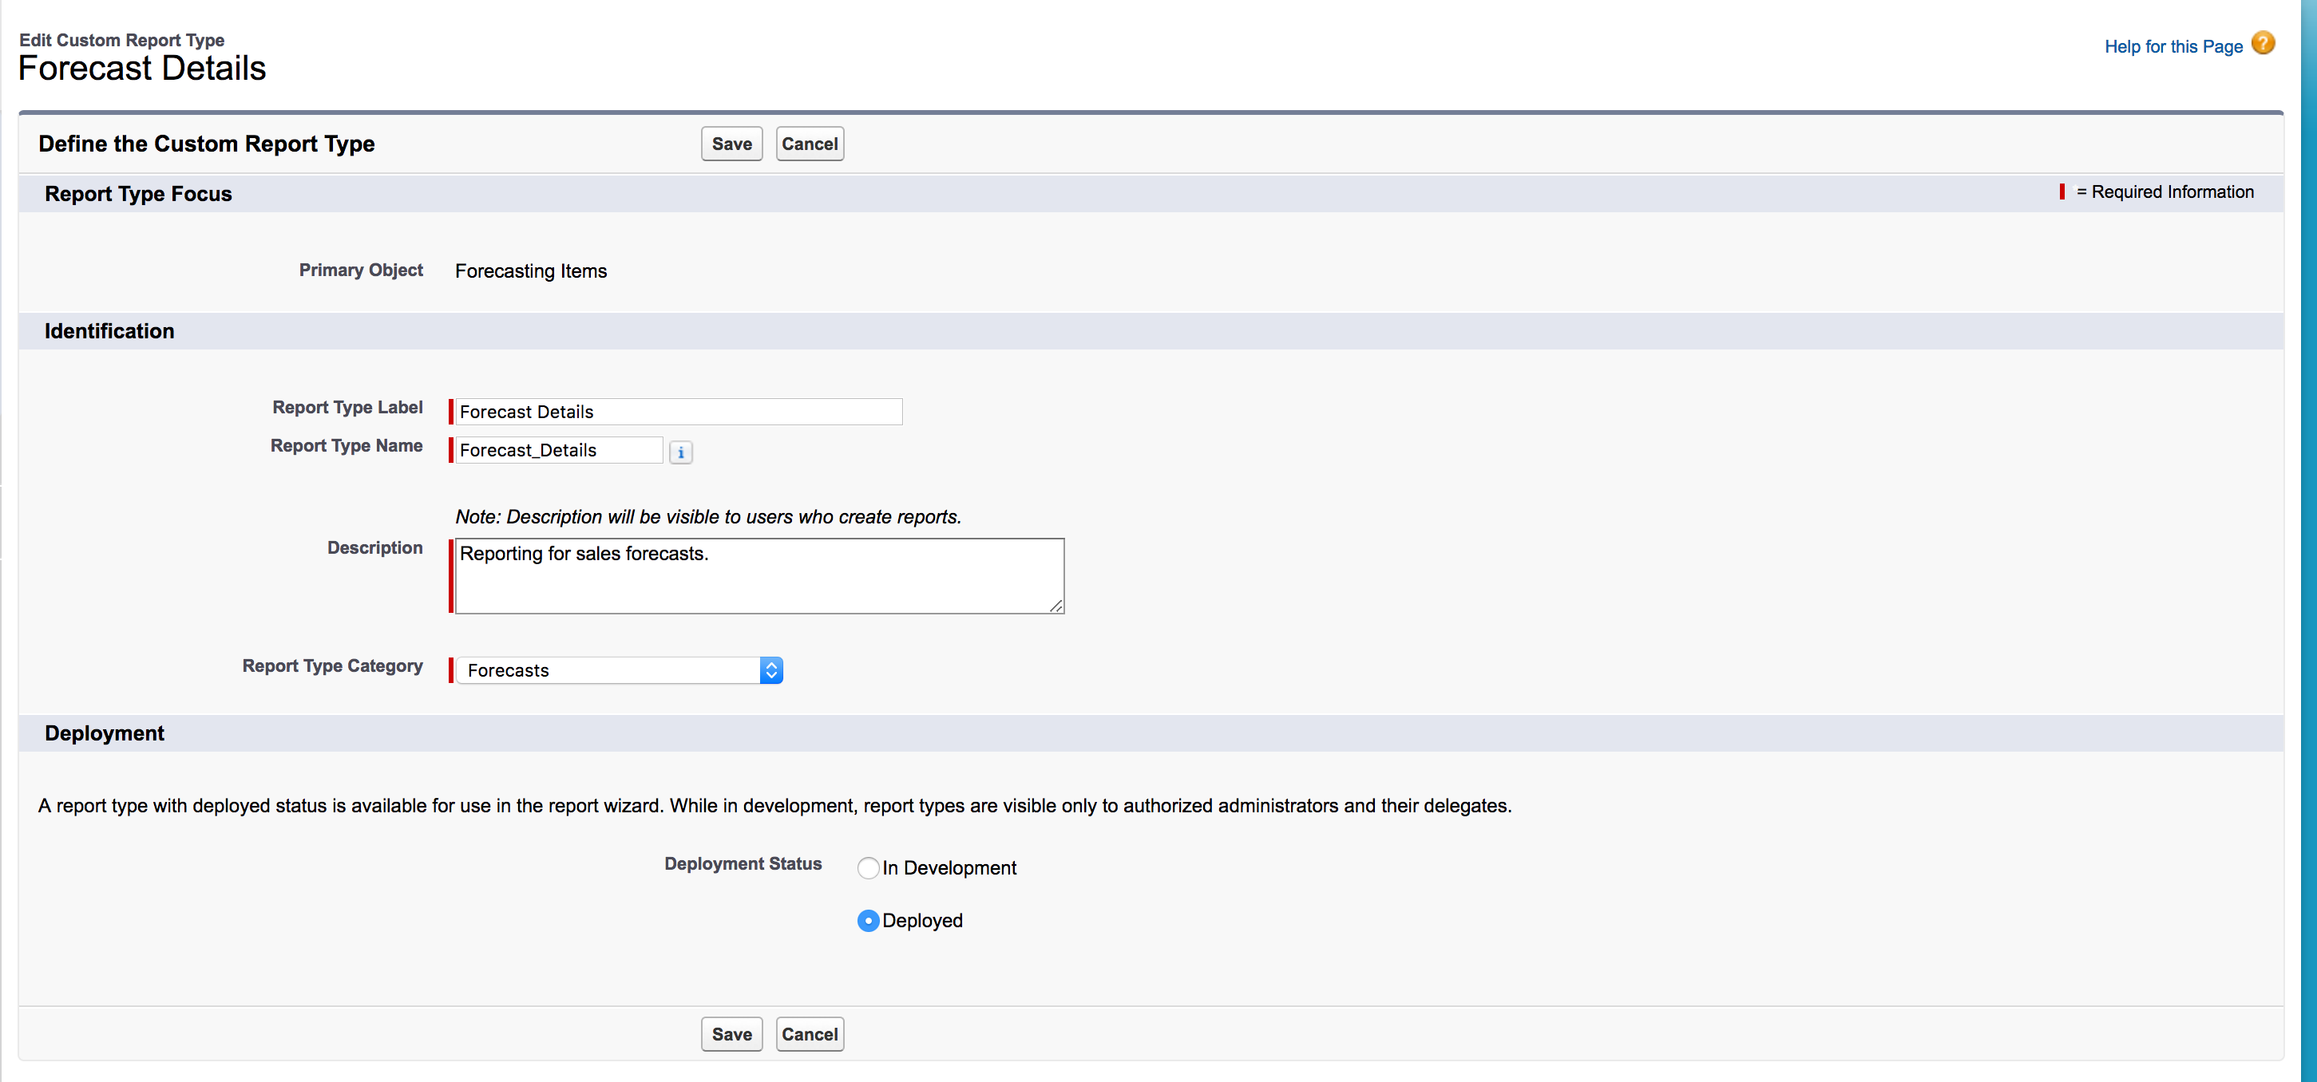Click the In Development option label
Viewport: 2317px width, 1082px height.
tap(949, 868)
